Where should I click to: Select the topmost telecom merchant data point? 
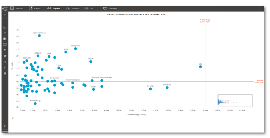(39, 36)
